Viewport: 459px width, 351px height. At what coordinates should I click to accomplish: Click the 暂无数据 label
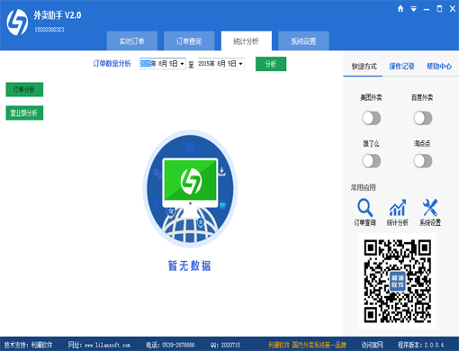pos(190,265)
